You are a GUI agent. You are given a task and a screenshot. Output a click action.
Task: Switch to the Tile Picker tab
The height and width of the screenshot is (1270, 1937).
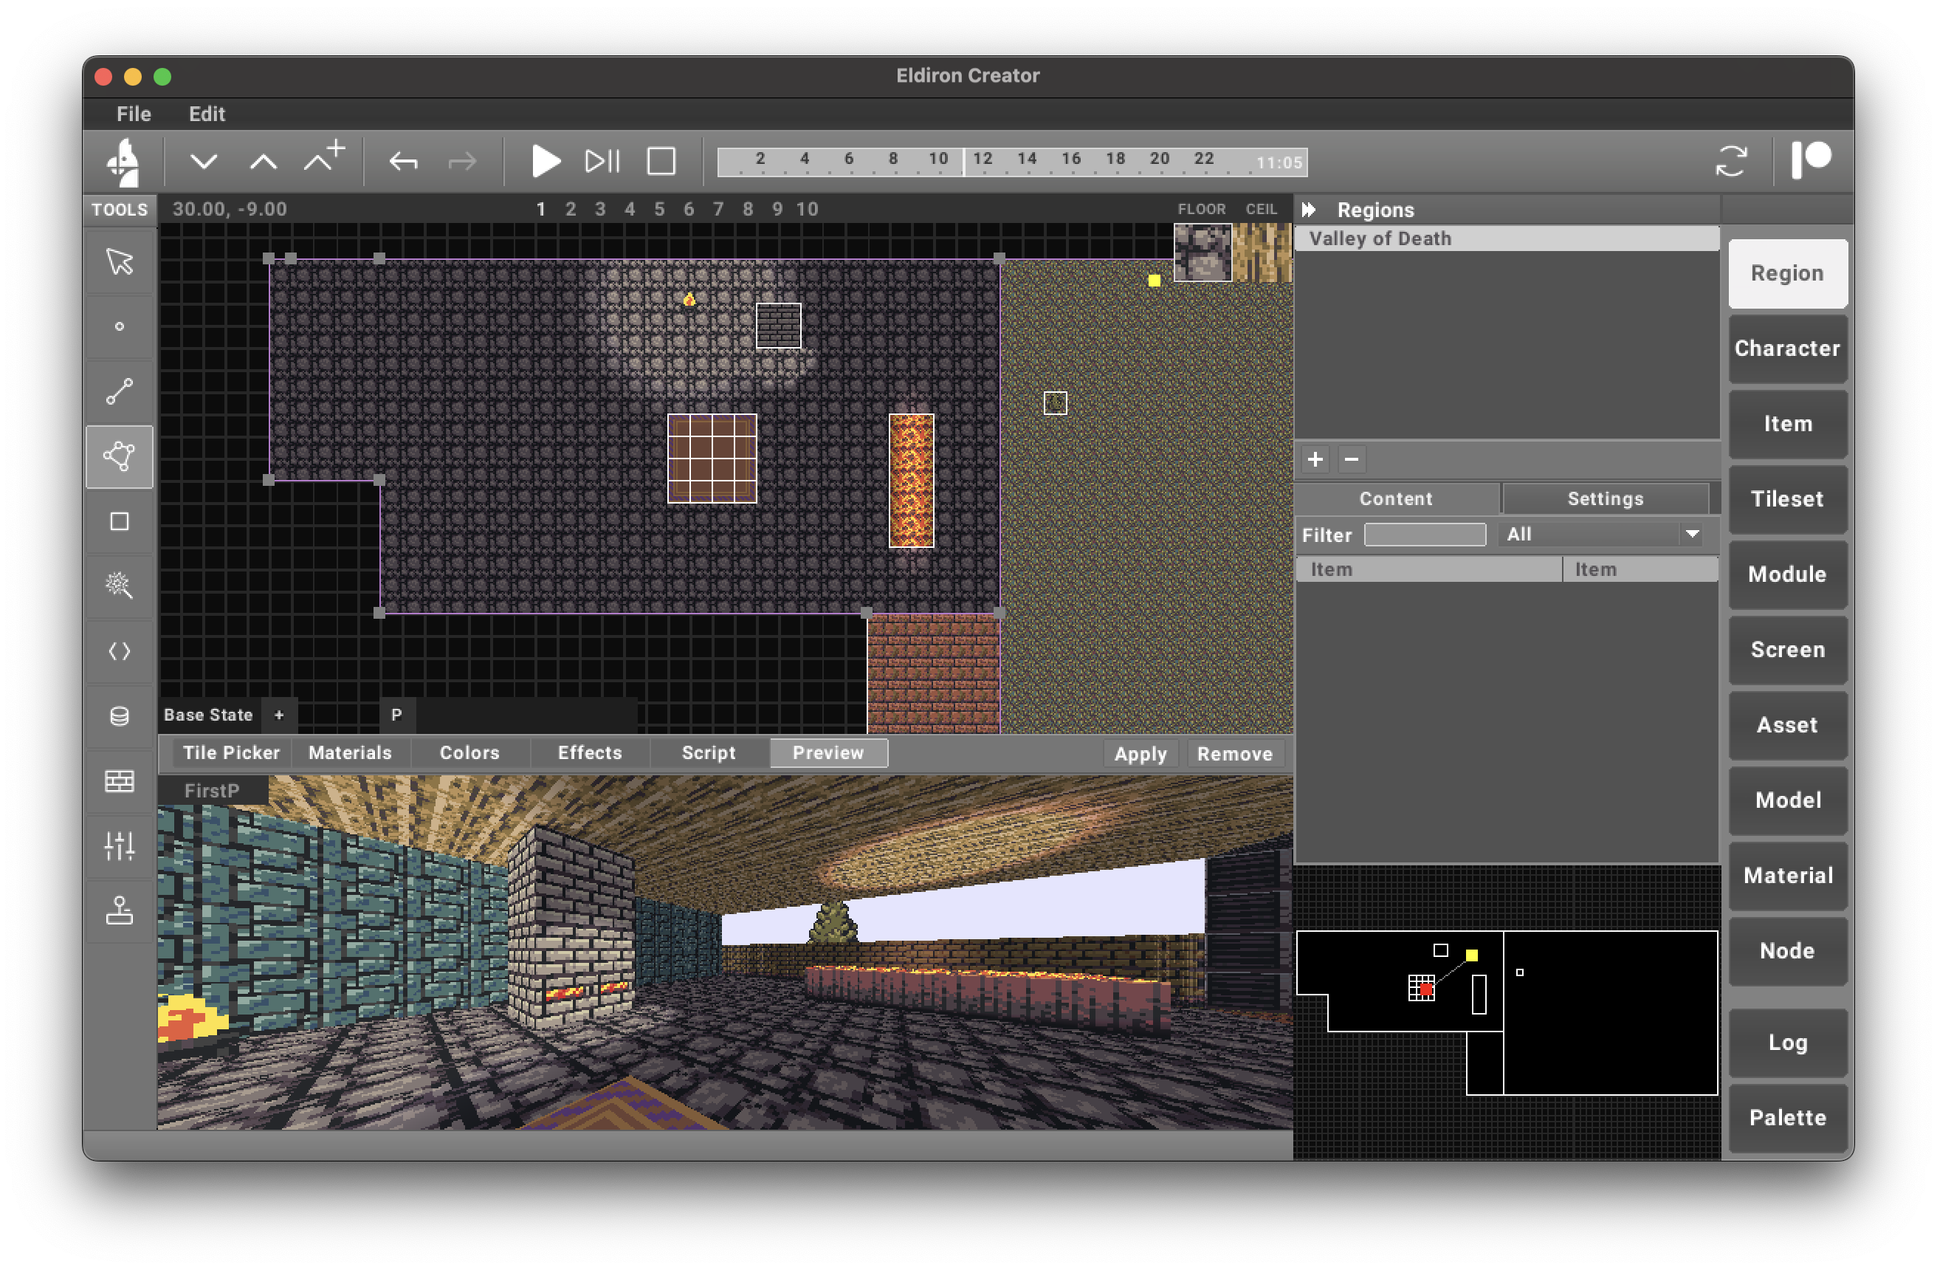tap(231, 753)
